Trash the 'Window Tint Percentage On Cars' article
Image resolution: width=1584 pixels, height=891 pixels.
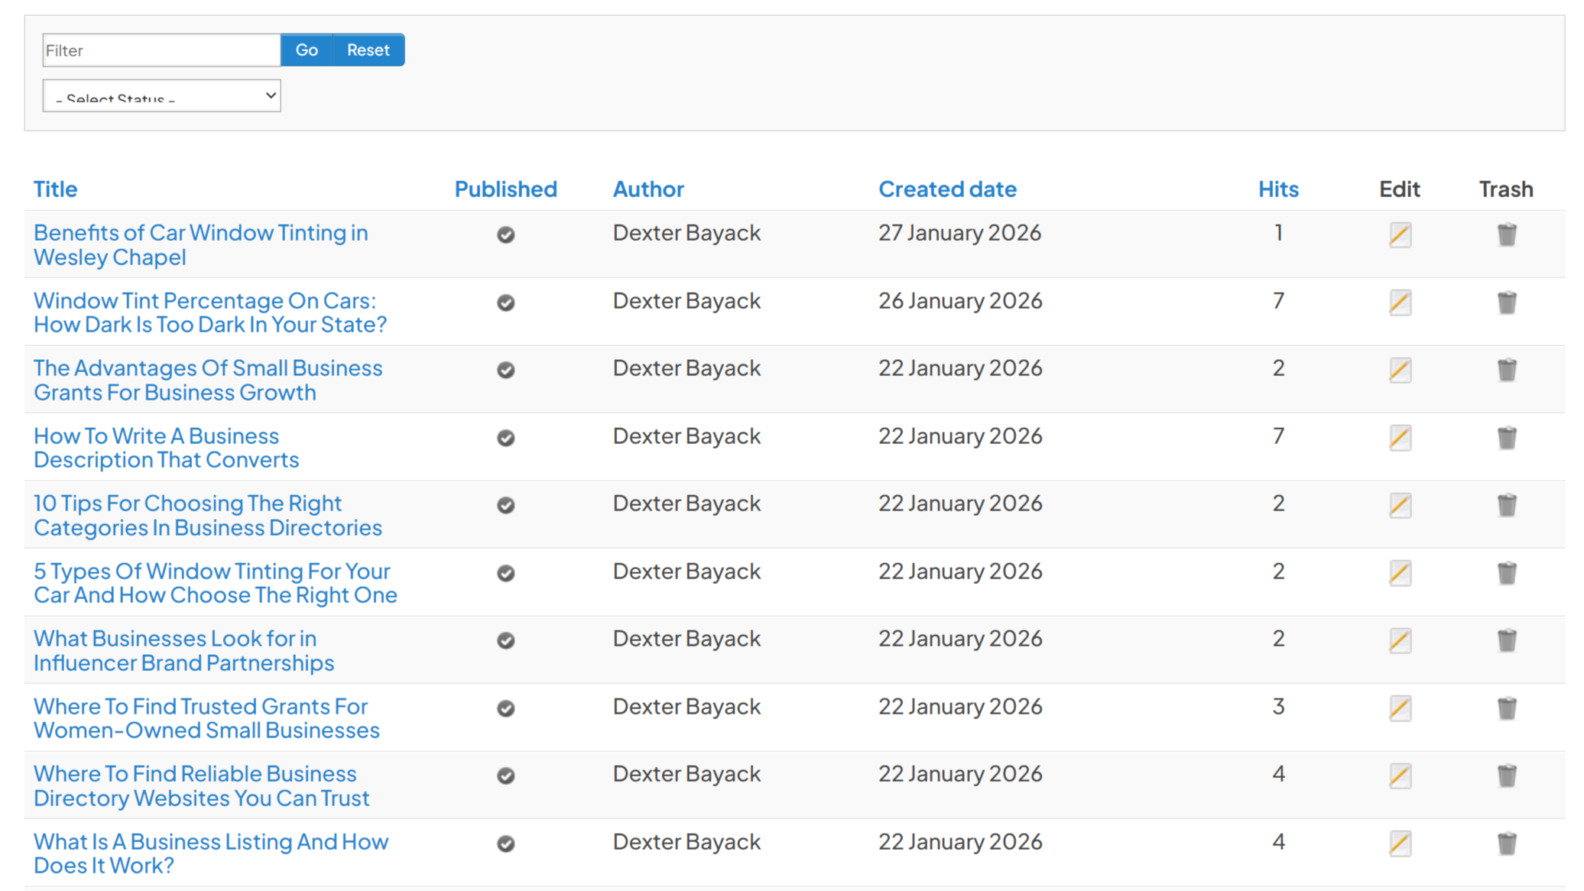(1506, 303)
